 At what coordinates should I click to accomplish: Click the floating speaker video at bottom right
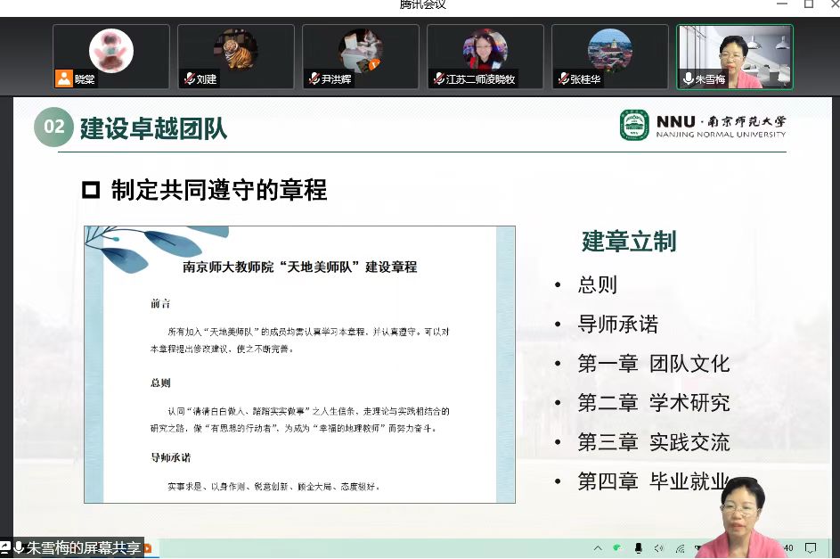tap(741, 517)
